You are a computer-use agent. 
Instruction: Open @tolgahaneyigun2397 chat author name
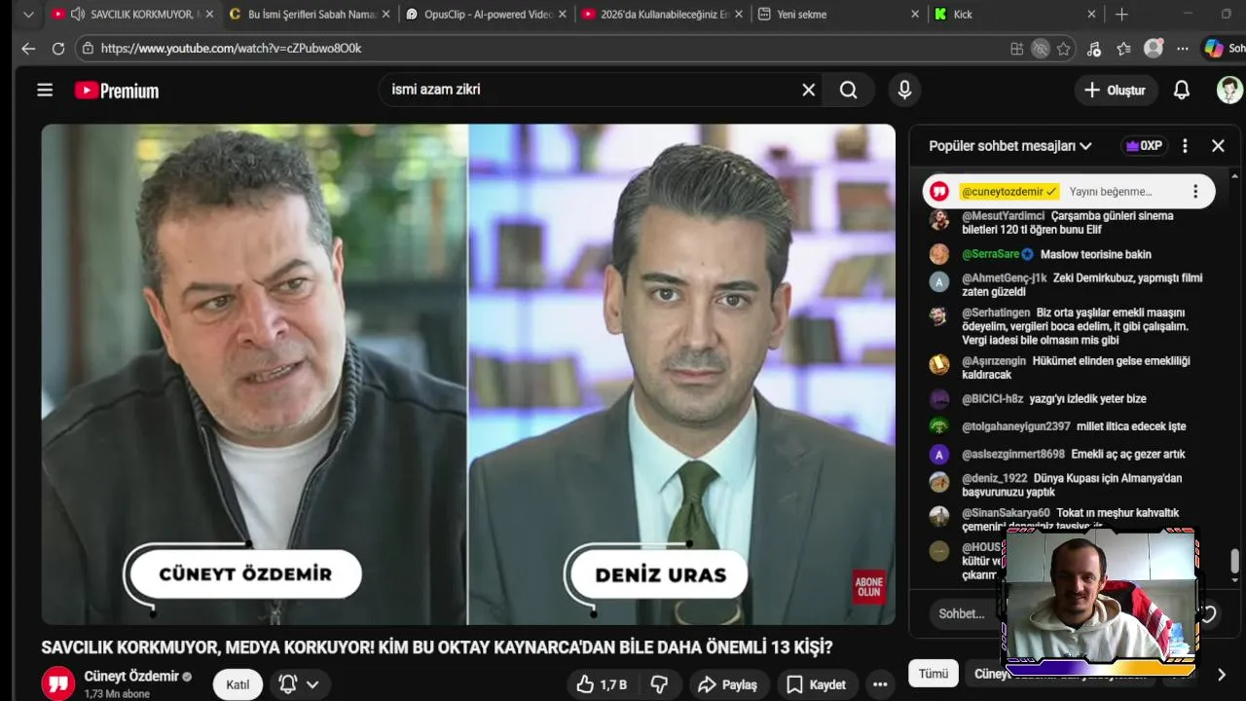[1015, 426]
